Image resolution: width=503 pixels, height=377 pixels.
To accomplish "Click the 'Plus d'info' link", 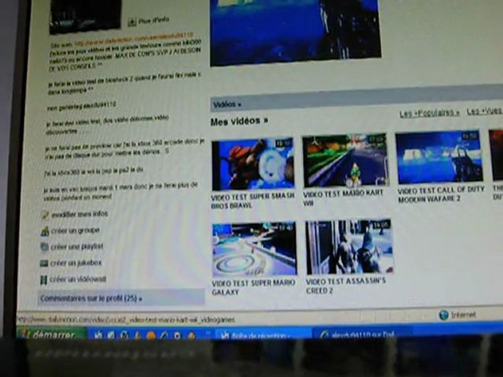I will pyautogui.click(x=154, y=20).
